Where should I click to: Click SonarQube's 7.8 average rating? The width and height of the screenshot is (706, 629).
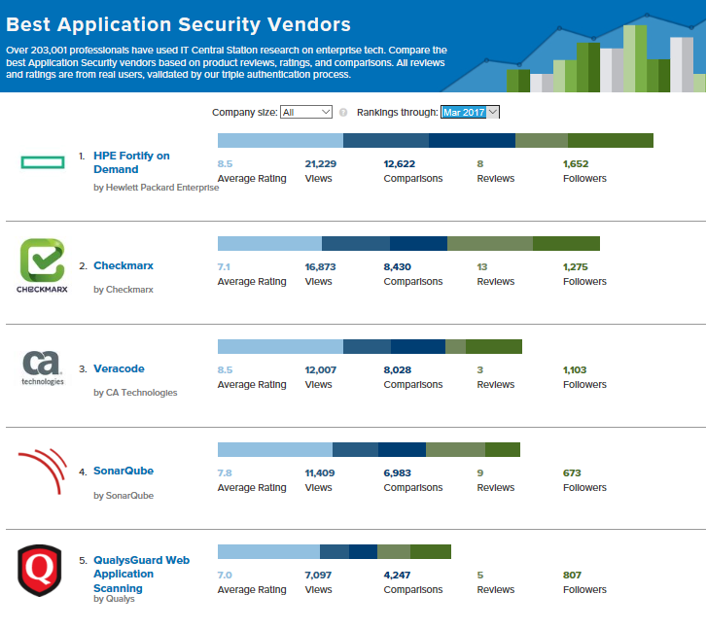225,473
